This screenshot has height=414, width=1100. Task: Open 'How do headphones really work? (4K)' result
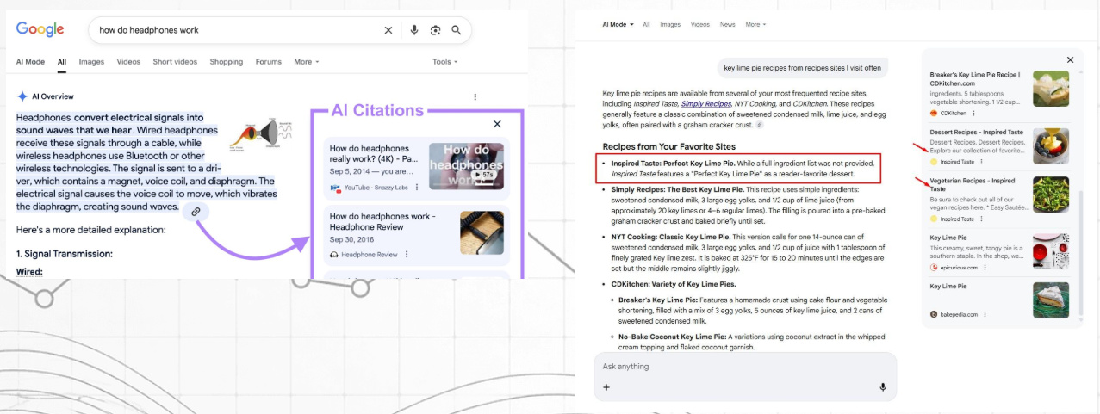375,154
